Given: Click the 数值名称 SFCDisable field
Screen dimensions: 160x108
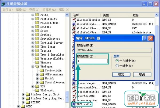Looking at the screenshot, I should (x=114, y=50).
